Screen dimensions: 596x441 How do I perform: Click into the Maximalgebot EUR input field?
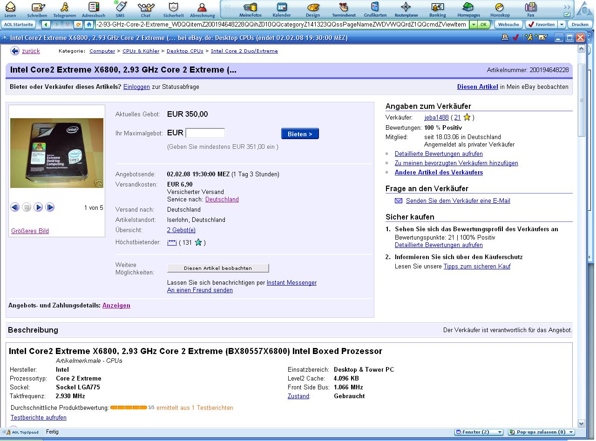(205, 133)
